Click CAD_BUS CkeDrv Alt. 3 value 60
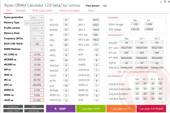This screenshot has height=113, width=170. 160,99
